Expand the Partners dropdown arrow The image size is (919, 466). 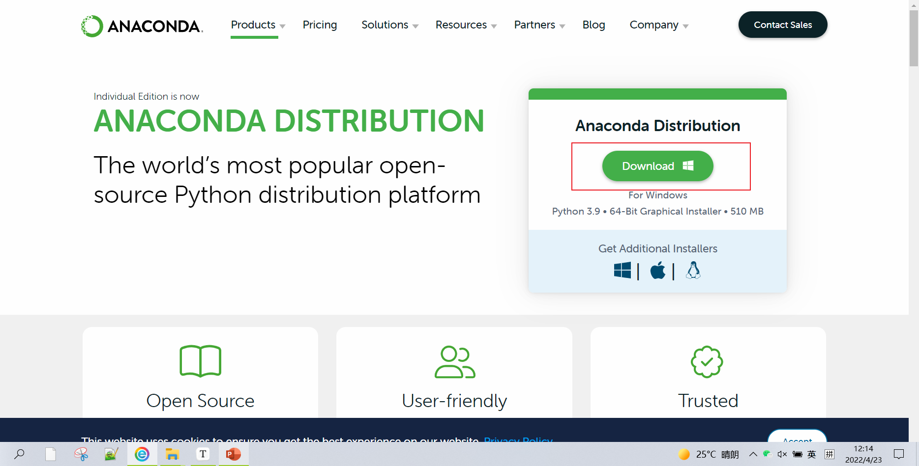[x=562, y=27]
